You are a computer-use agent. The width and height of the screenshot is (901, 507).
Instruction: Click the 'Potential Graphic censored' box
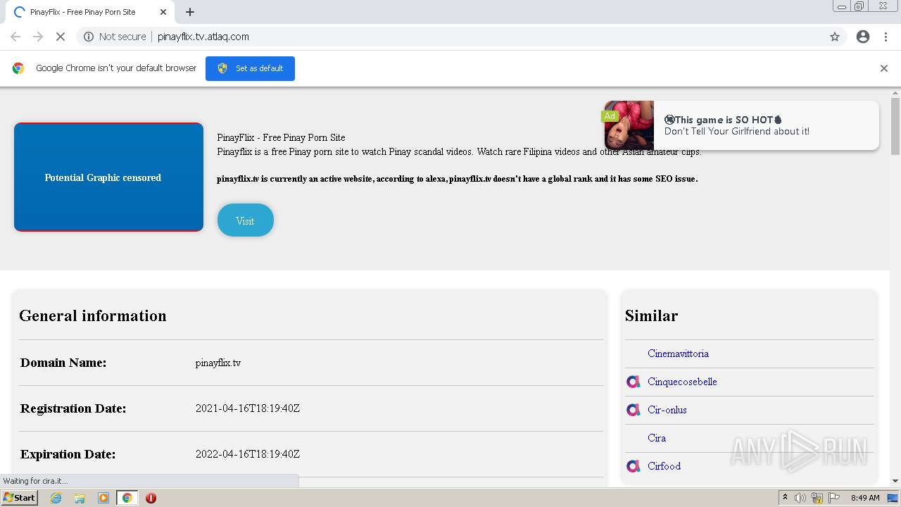(x=108, y=177)
